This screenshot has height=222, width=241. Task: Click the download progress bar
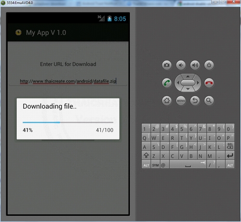click(68, 123)
